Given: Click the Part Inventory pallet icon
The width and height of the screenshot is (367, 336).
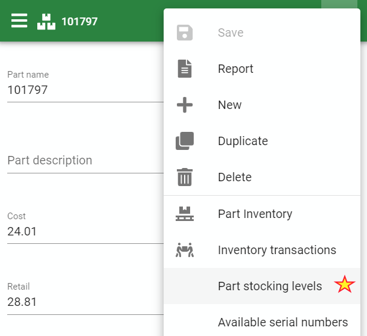Looking at the screenshot, I should click(x=185, y=214).
